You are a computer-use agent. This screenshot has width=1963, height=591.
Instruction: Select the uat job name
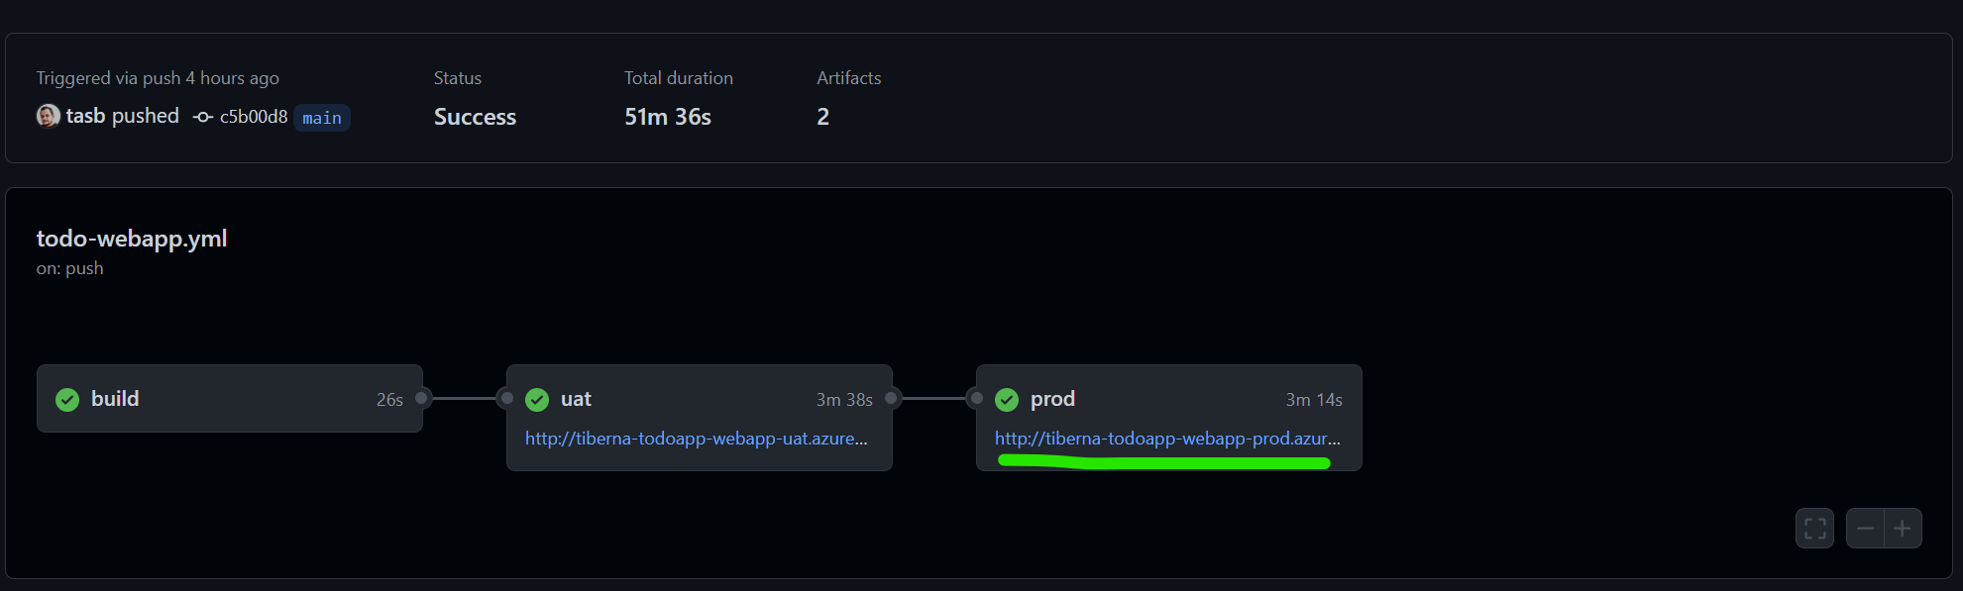(x=576, y=399)
